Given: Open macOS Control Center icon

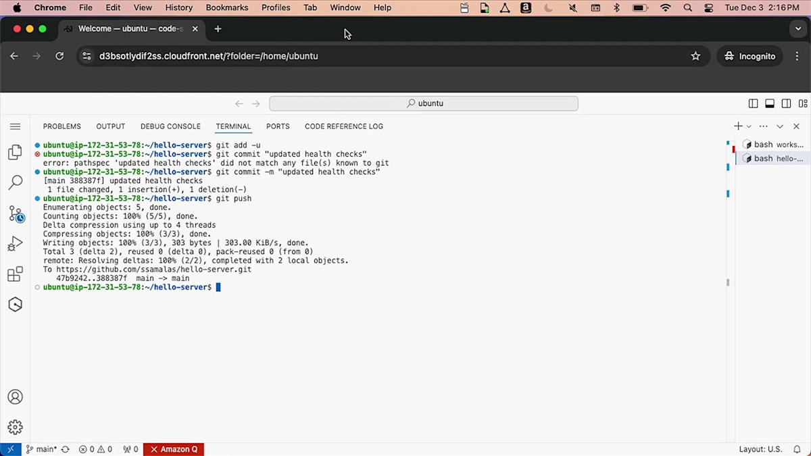Looking at the screenshot, I should pos(708,7).
